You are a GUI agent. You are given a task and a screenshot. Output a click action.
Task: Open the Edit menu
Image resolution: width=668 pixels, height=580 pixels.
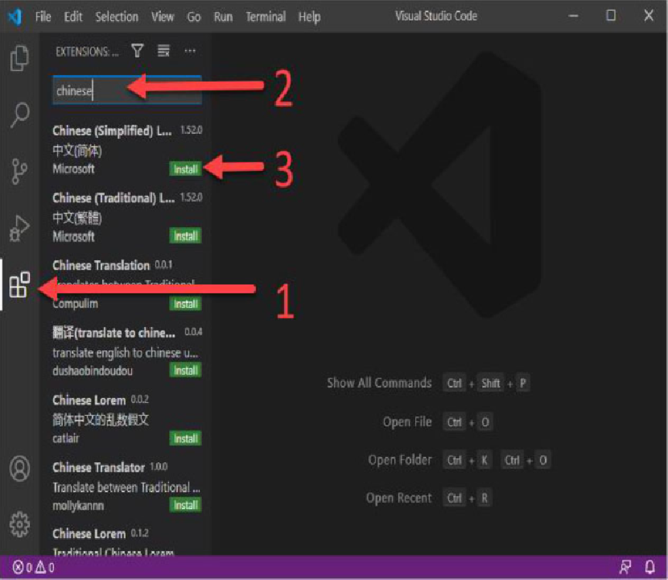coord(73,17)
